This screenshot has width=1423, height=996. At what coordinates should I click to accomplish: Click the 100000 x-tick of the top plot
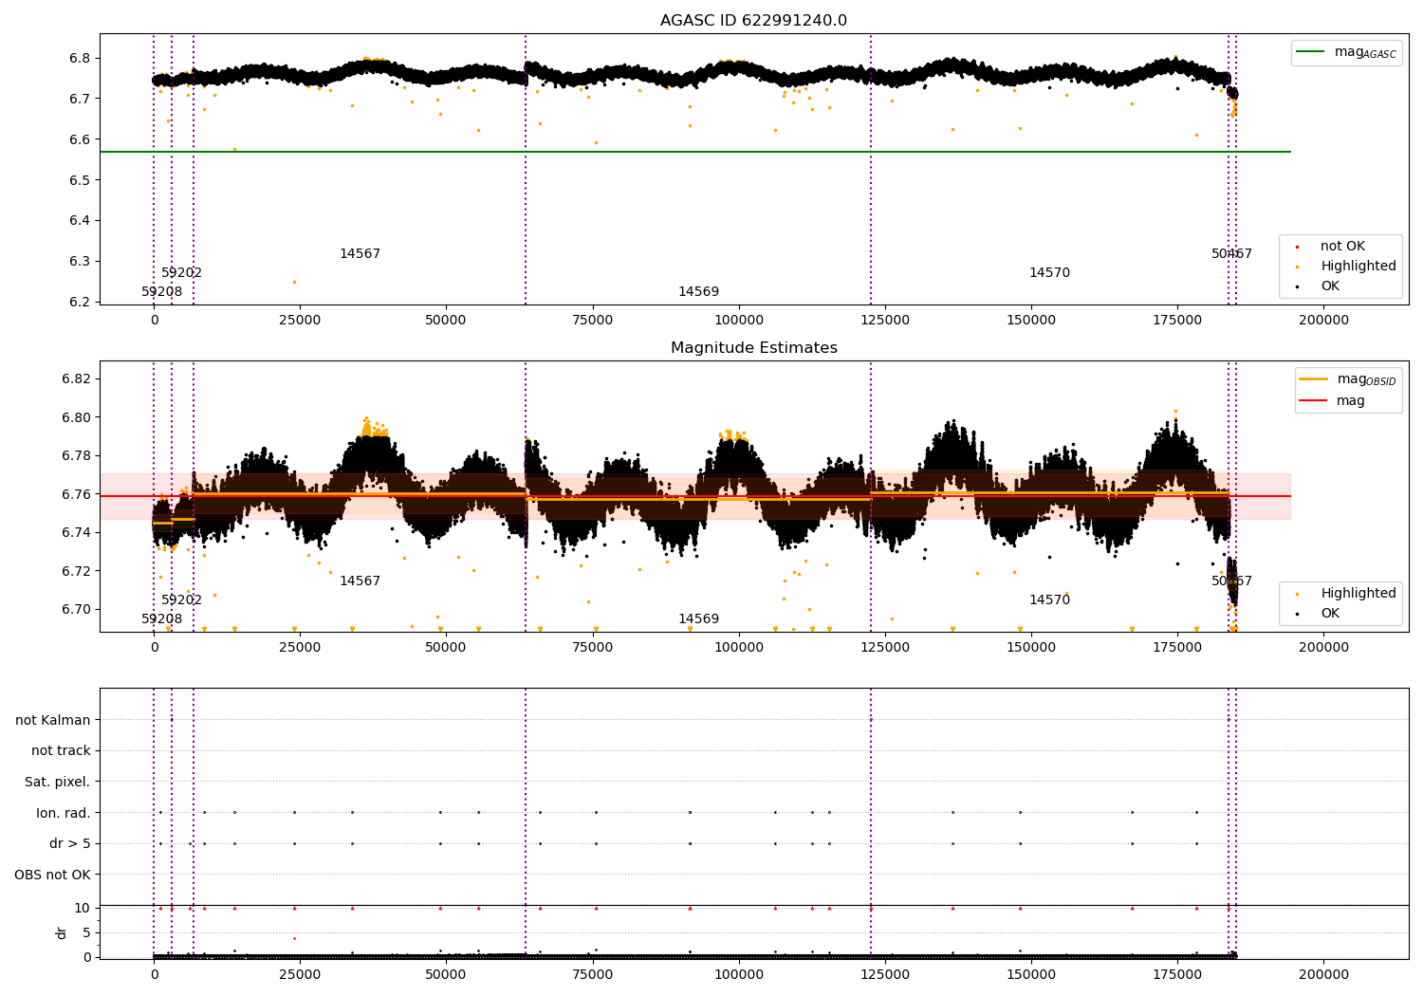point(738,321)
